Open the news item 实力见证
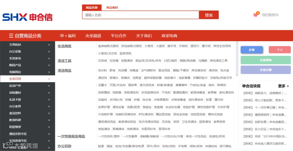Screen dimensions: 293x151 [265, 129]
